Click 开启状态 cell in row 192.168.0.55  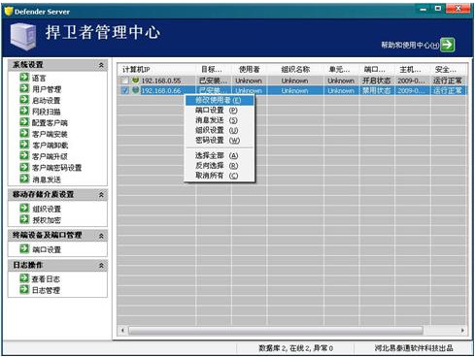377,81
